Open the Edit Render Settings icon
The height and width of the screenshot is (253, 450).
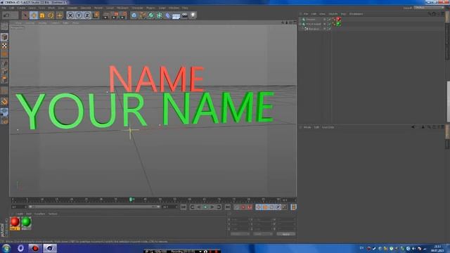click(x=124, y=15)
